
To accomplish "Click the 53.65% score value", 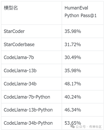I will point(73,123).
